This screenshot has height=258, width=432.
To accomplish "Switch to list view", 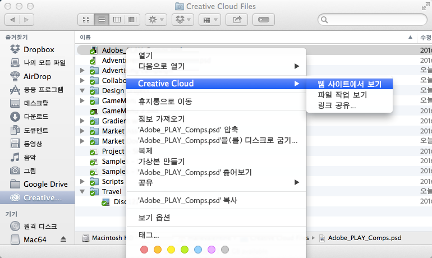I will (x=102, y=20).
